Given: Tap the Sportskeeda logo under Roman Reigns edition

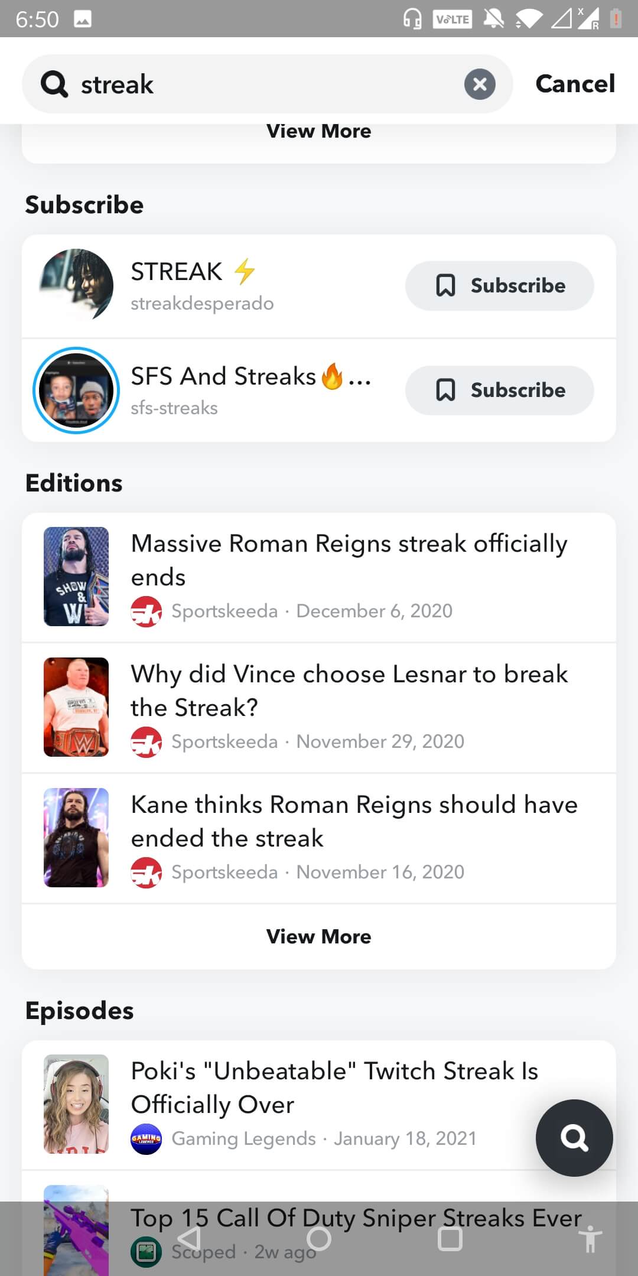Looking at the screenshot, I should [146, 611].
